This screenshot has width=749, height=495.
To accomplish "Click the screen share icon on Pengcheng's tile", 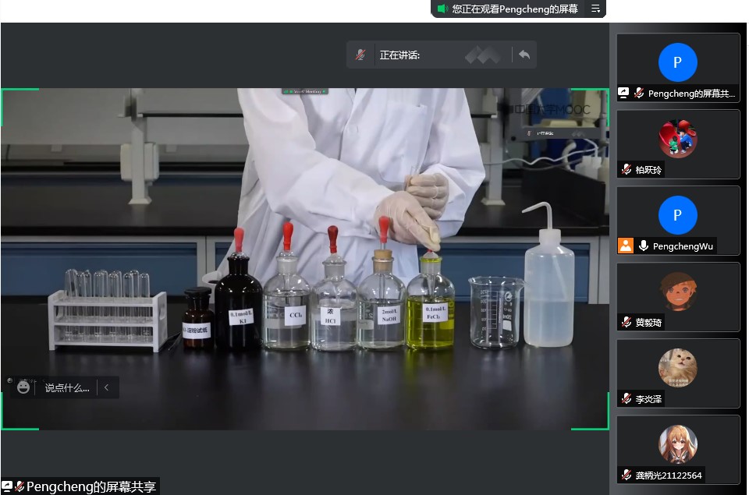I will tap(624, 93).
